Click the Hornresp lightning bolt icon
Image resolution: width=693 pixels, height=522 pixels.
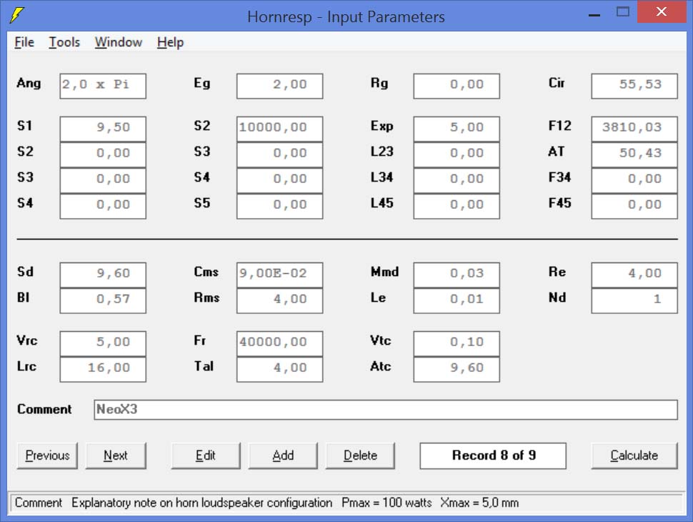pos(17,15)
